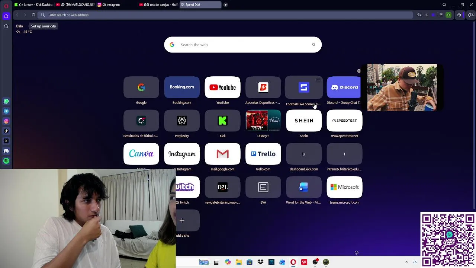476x268 pixels.
Task: Switch to test de parejas YouTube tab
Action: (x=158, y=5)
